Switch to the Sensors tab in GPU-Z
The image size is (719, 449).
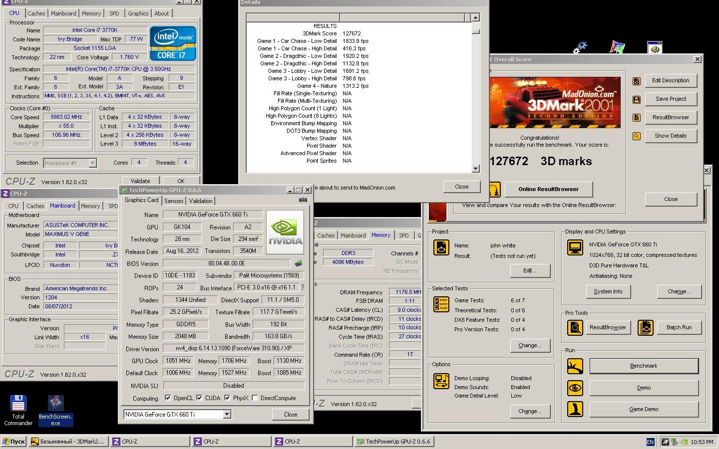174,201
